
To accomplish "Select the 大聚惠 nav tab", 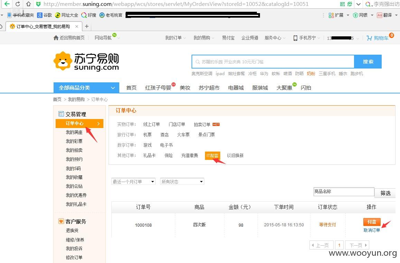I will [x=284, y=88].
